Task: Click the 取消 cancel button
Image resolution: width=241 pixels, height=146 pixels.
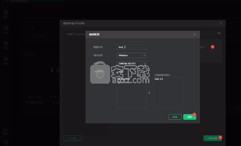Action: 175,117
